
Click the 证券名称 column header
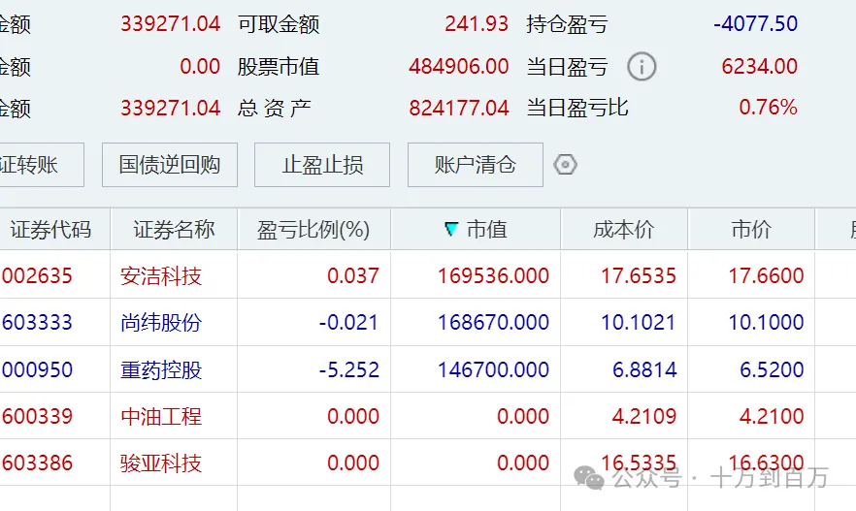pyautogui.click(x=174, y=229)
